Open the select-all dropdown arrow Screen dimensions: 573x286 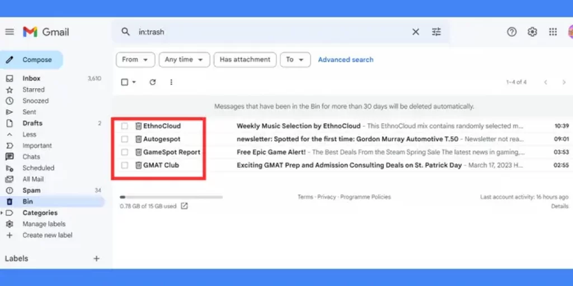pyautogui.click(x=134, y=82)
